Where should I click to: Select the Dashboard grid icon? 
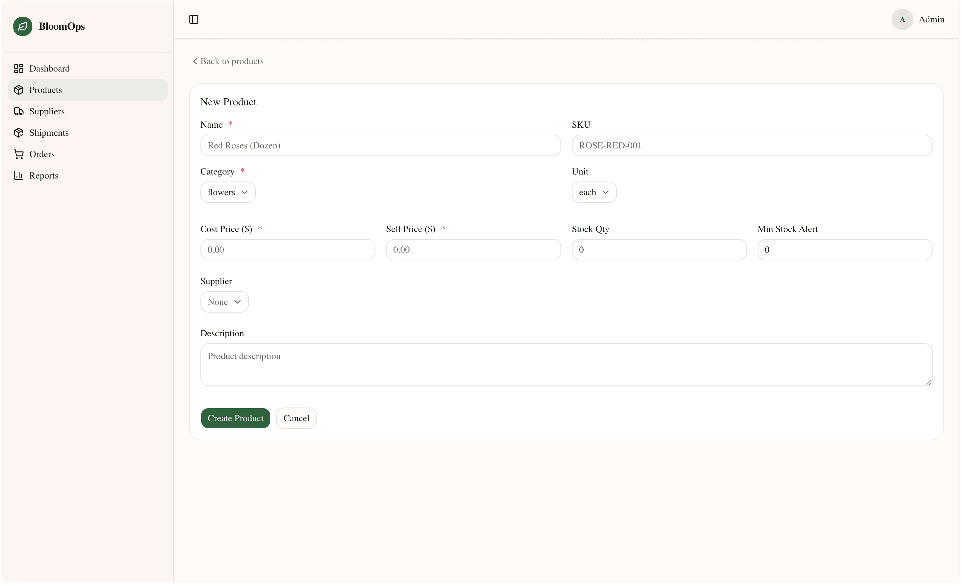tap(19, 68)
